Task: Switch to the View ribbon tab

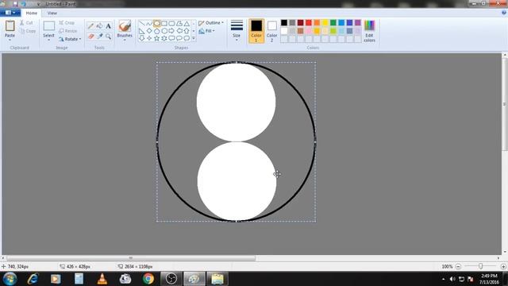Action: tap(52, 13)
